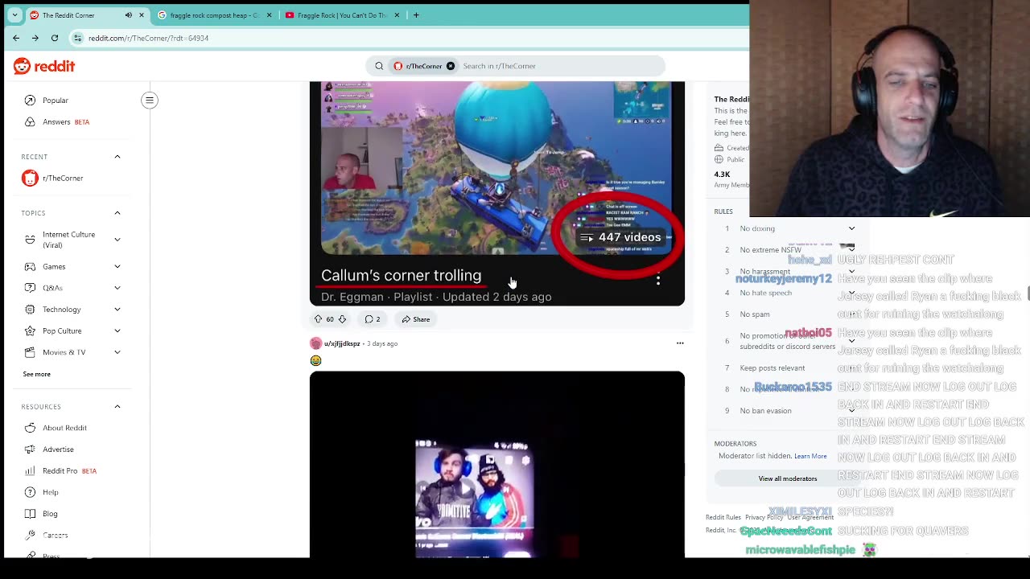Screen dimensions: 1030x579
Task: Open Advertise resource link
Action: click(58, 450)
